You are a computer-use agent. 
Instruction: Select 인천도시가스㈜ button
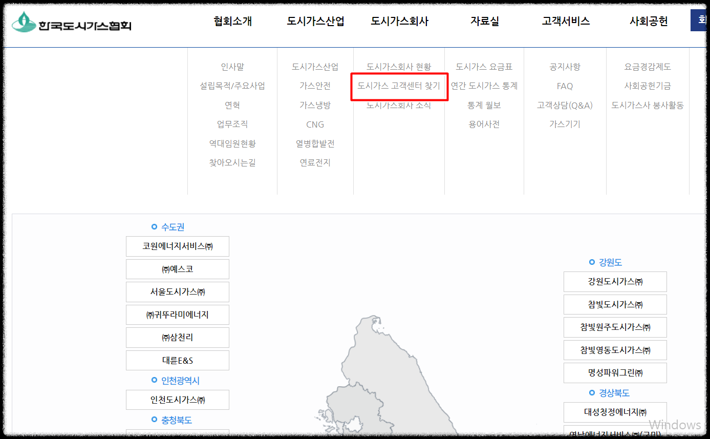coord(178,400)
